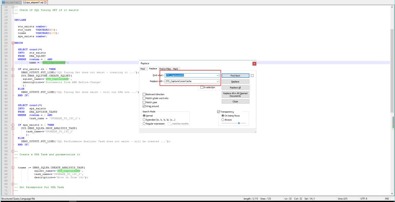Open the Find what history dropdown
Screen dimensions: 395x202
coord(218,75)
